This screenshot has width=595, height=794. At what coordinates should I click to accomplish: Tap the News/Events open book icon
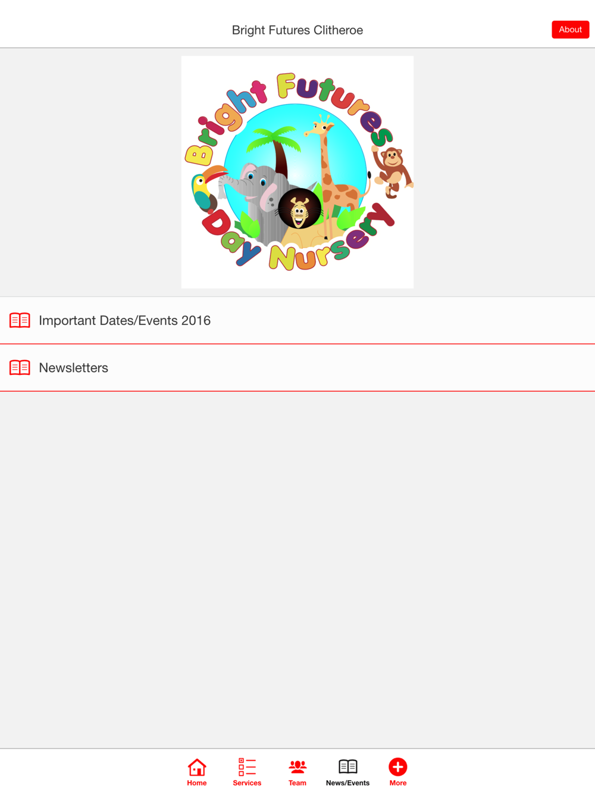[347, 767]
